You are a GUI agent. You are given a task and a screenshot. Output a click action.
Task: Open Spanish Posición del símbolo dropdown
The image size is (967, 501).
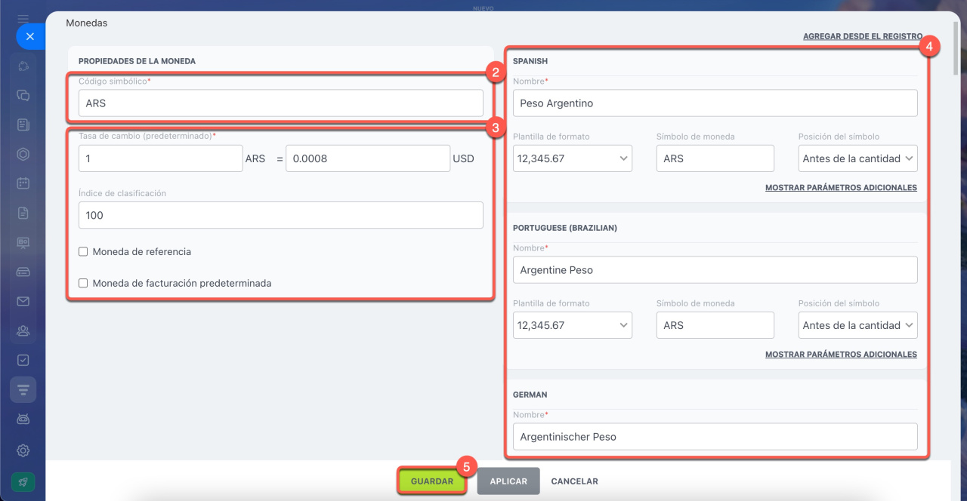click(x=858, y=158)
